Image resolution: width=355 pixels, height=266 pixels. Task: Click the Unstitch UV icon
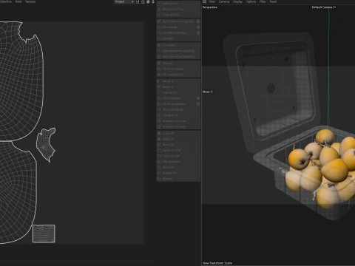click(159, 115)
